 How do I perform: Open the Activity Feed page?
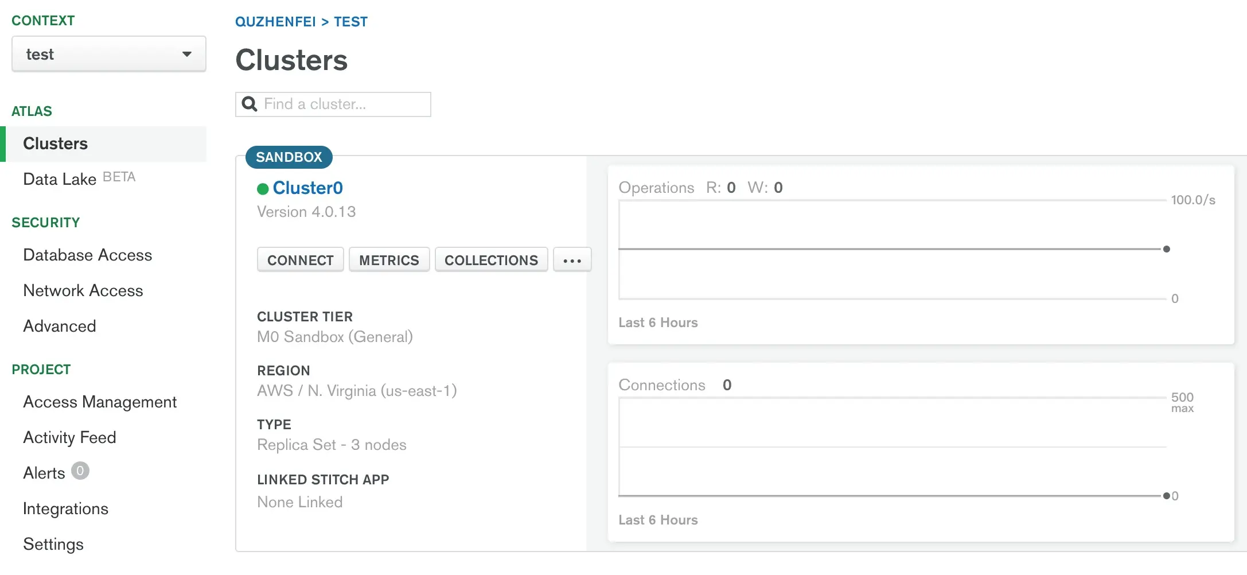pyautogui.click(x=69, y=437)
